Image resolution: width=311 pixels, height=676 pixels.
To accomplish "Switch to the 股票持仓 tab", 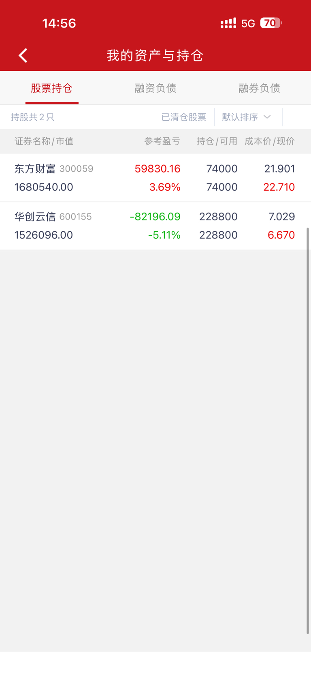I will (x=52, y=88).
